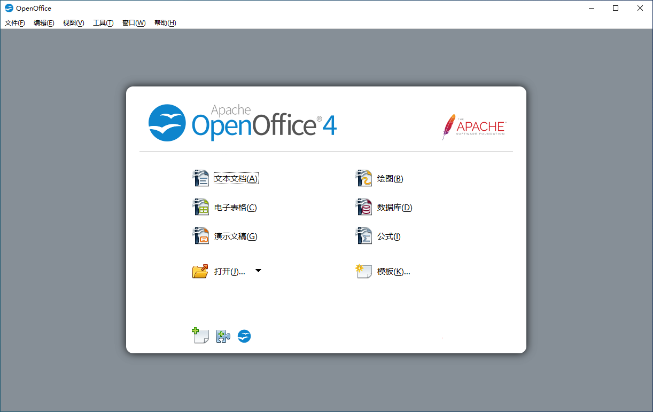The height and width of the screenshot is (412, 653).
Task: Click the get-more-templates icon at the bottom
Action: [x=200, y=336]
